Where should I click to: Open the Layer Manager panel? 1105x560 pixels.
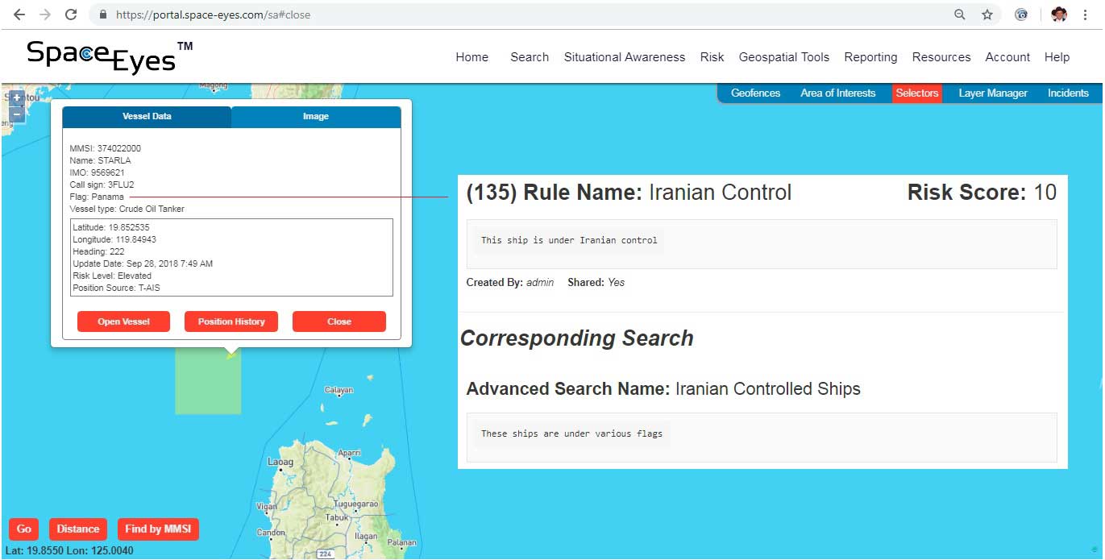point(992,93)
